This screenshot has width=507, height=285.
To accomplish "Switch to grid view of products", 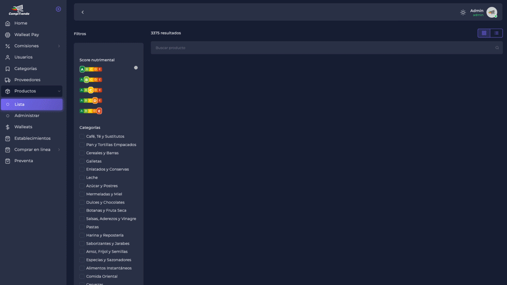I will tap(484, 33).
